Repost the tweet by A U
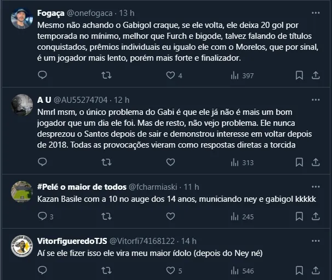This screenshot has height=280, width=332. [107, 162]
